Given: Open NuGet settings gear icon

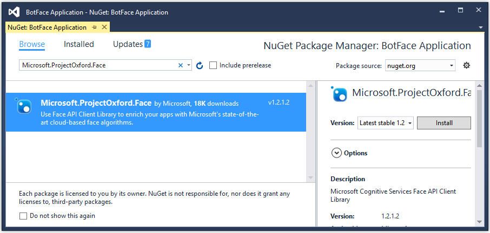Looking at the screenshot, I should tap(466, 65).
